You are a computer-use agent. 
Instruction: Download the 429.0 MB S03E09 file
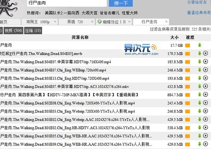click(x=199, y=144)
